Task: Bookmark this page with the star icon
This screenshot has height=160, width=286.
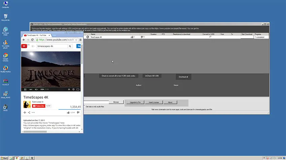Action: [x=76, y=40]
